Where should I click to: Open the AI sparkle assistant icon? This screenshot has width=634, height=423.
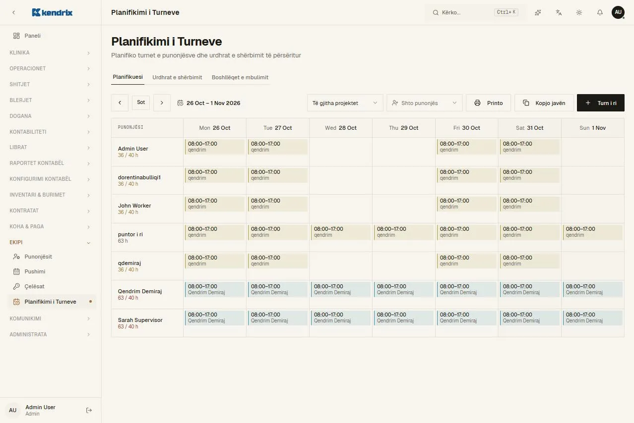538,12
